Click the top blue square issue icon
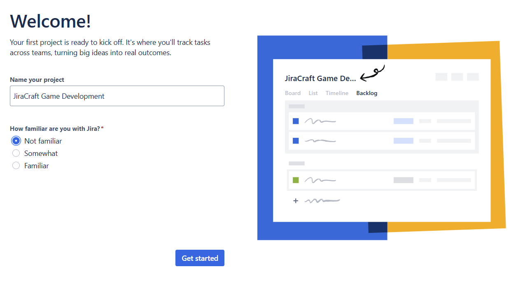518x281 pixels. (296, 121)
